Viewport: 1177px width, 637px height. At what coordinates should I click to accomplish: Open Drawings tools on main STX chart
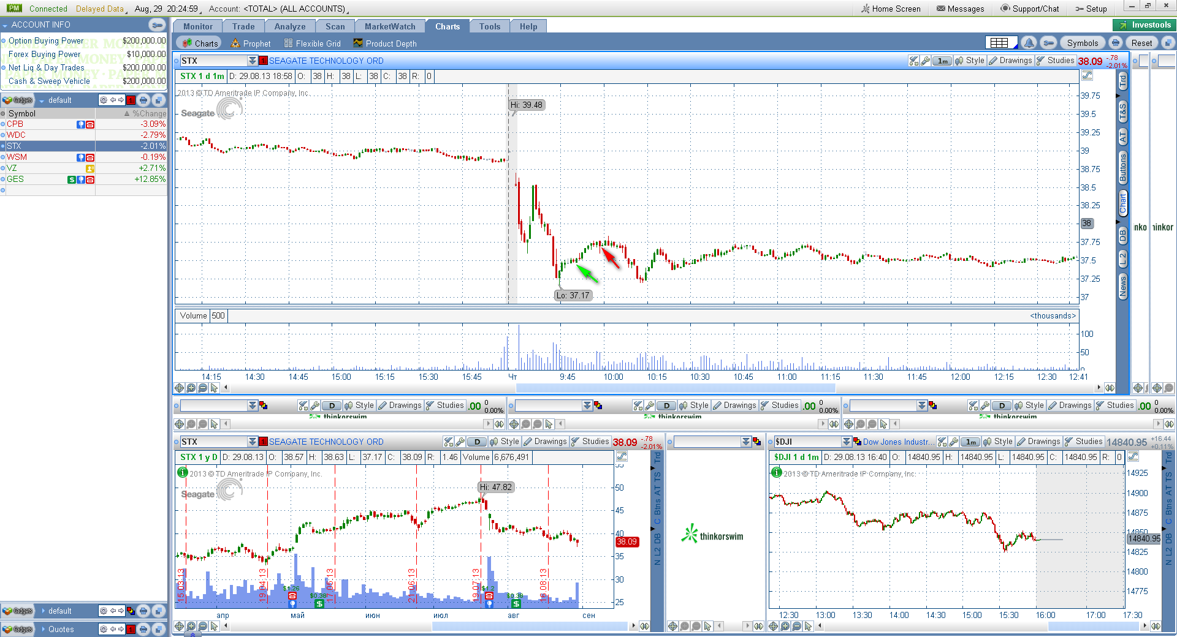click(x=1010, y=61)
